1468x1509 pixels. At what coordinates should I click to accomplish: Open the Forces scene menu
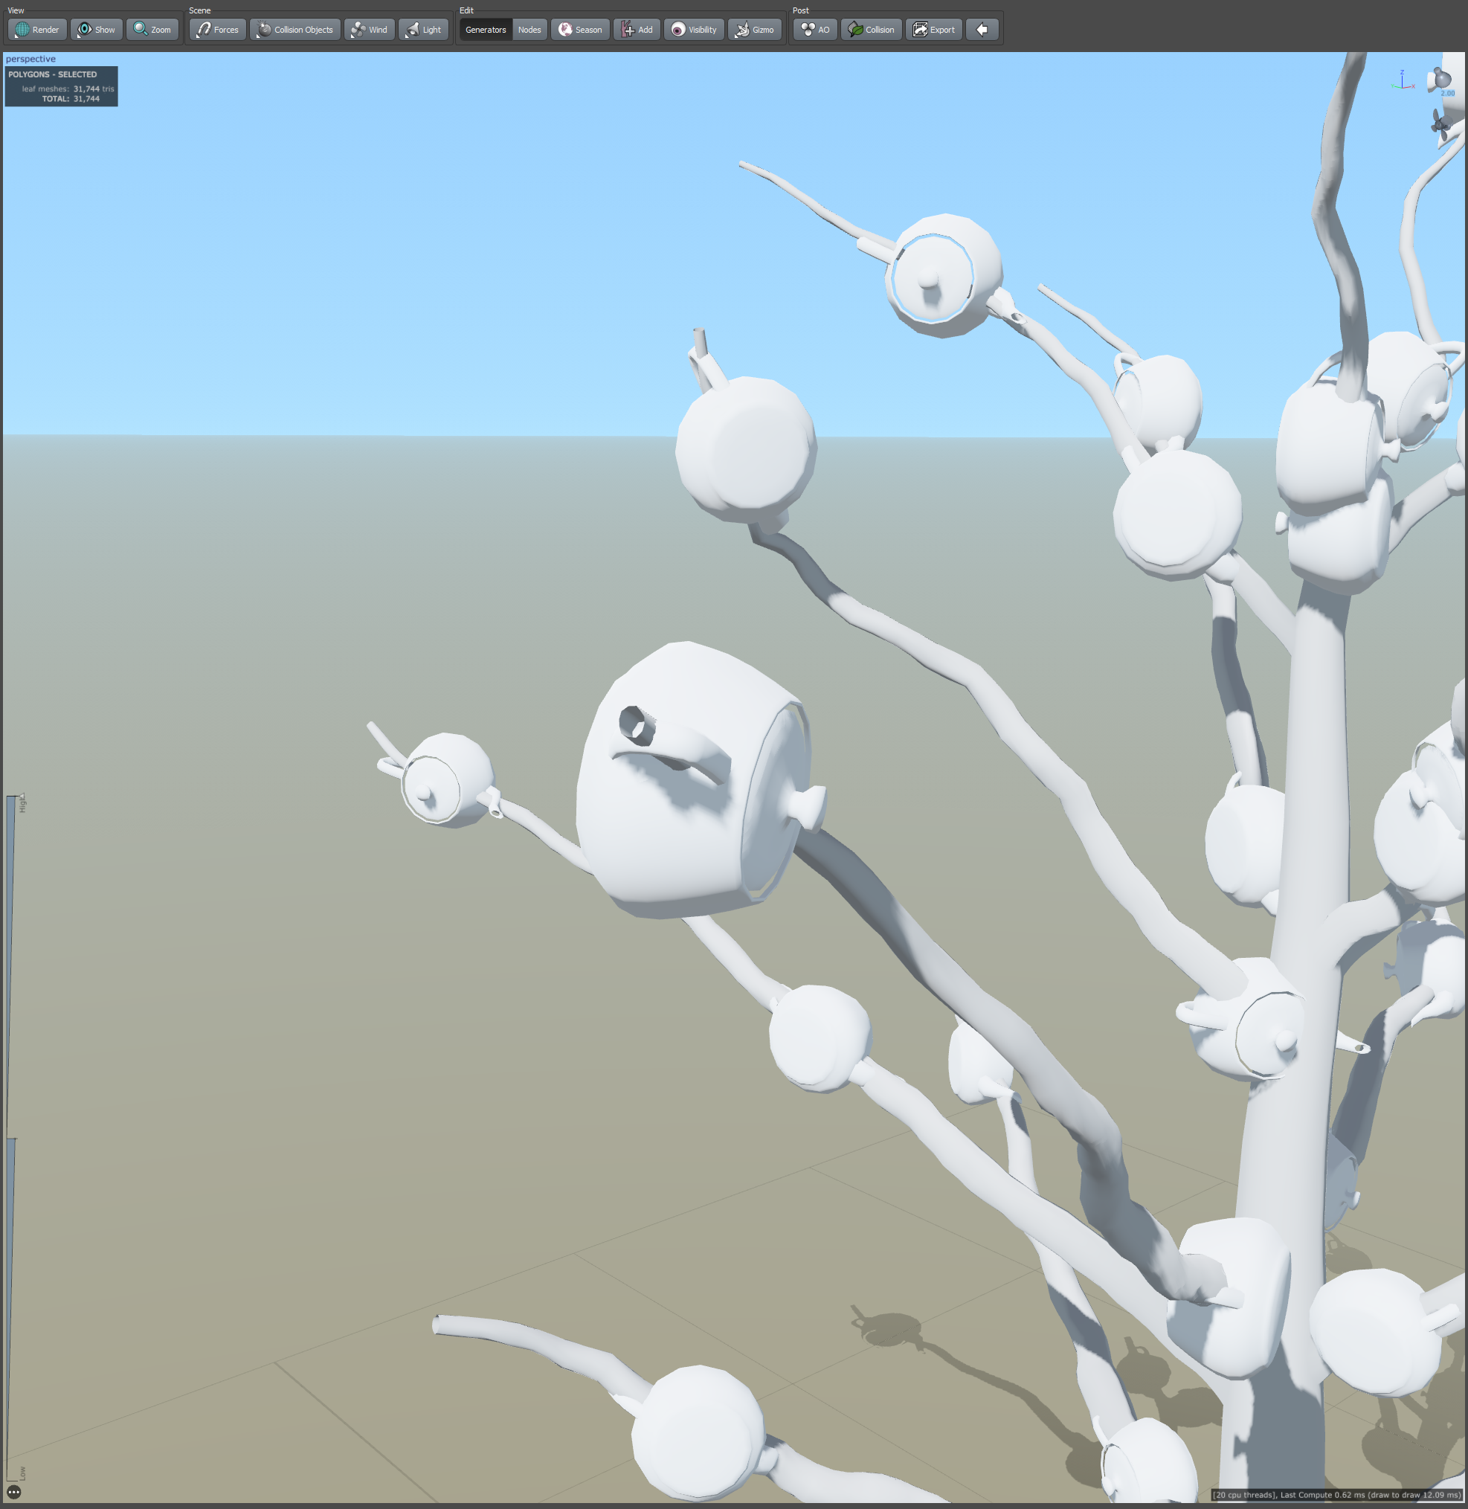(x=217, y=29)
